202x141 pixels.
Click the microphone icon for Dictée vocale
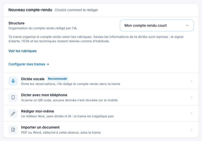point(13,81)
